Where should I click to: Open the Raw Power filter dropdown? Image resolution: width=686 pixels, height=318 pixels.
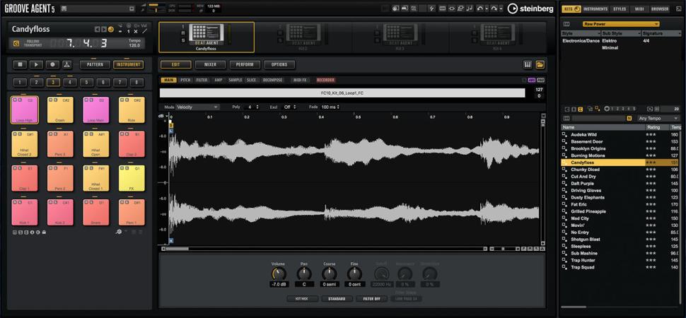620,24
